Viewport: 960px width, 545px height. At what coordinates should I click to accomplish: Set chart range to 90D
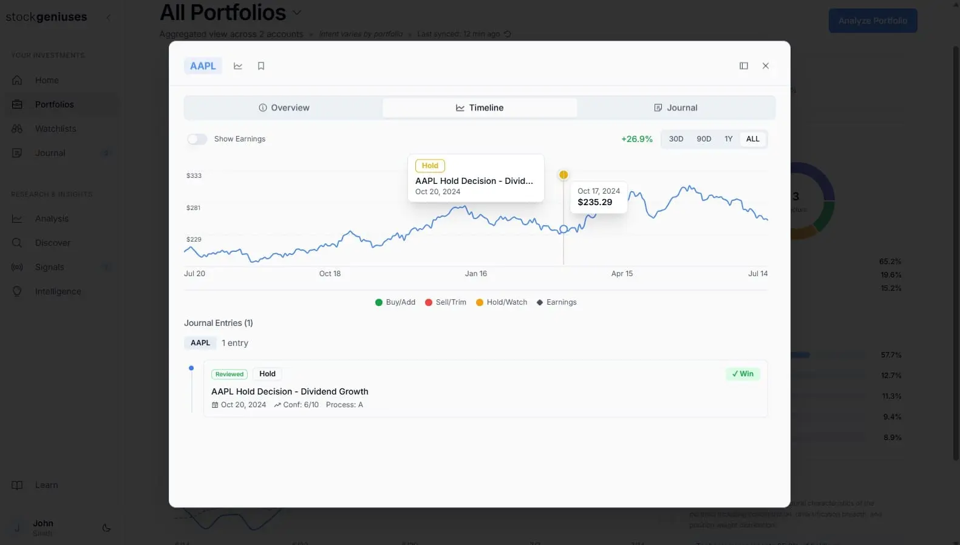point(704,139)
